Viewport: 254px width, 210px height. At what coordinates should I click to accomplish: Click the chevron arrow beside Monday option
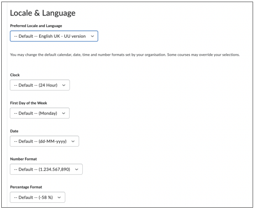pyautogui.click(x=64, y=113)
